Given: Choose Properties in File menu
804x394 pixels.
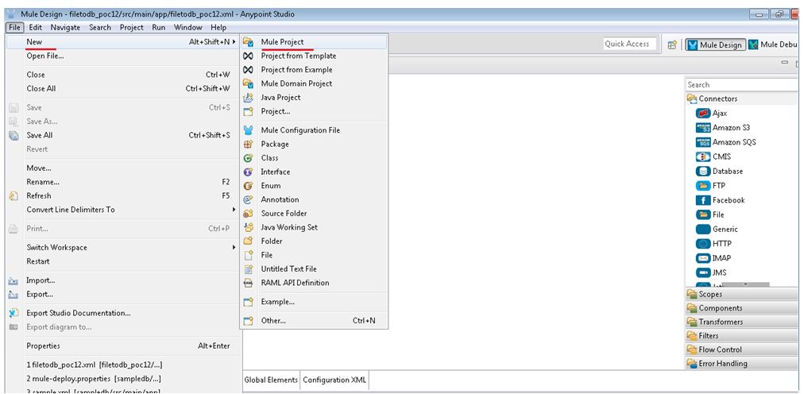Looking at the screenshot, I should 124,346.
